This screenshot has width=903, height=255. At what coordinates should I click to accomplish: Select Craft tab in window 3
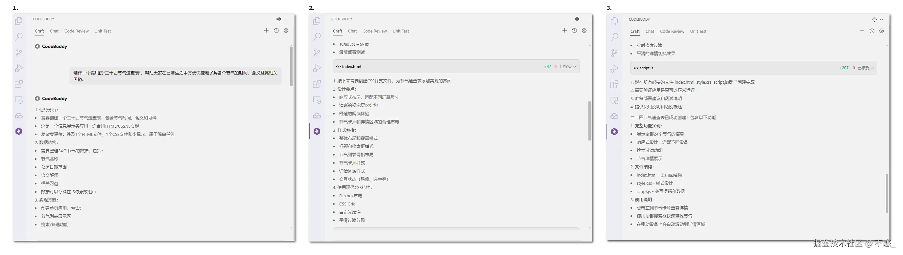(x=635, y=32)
